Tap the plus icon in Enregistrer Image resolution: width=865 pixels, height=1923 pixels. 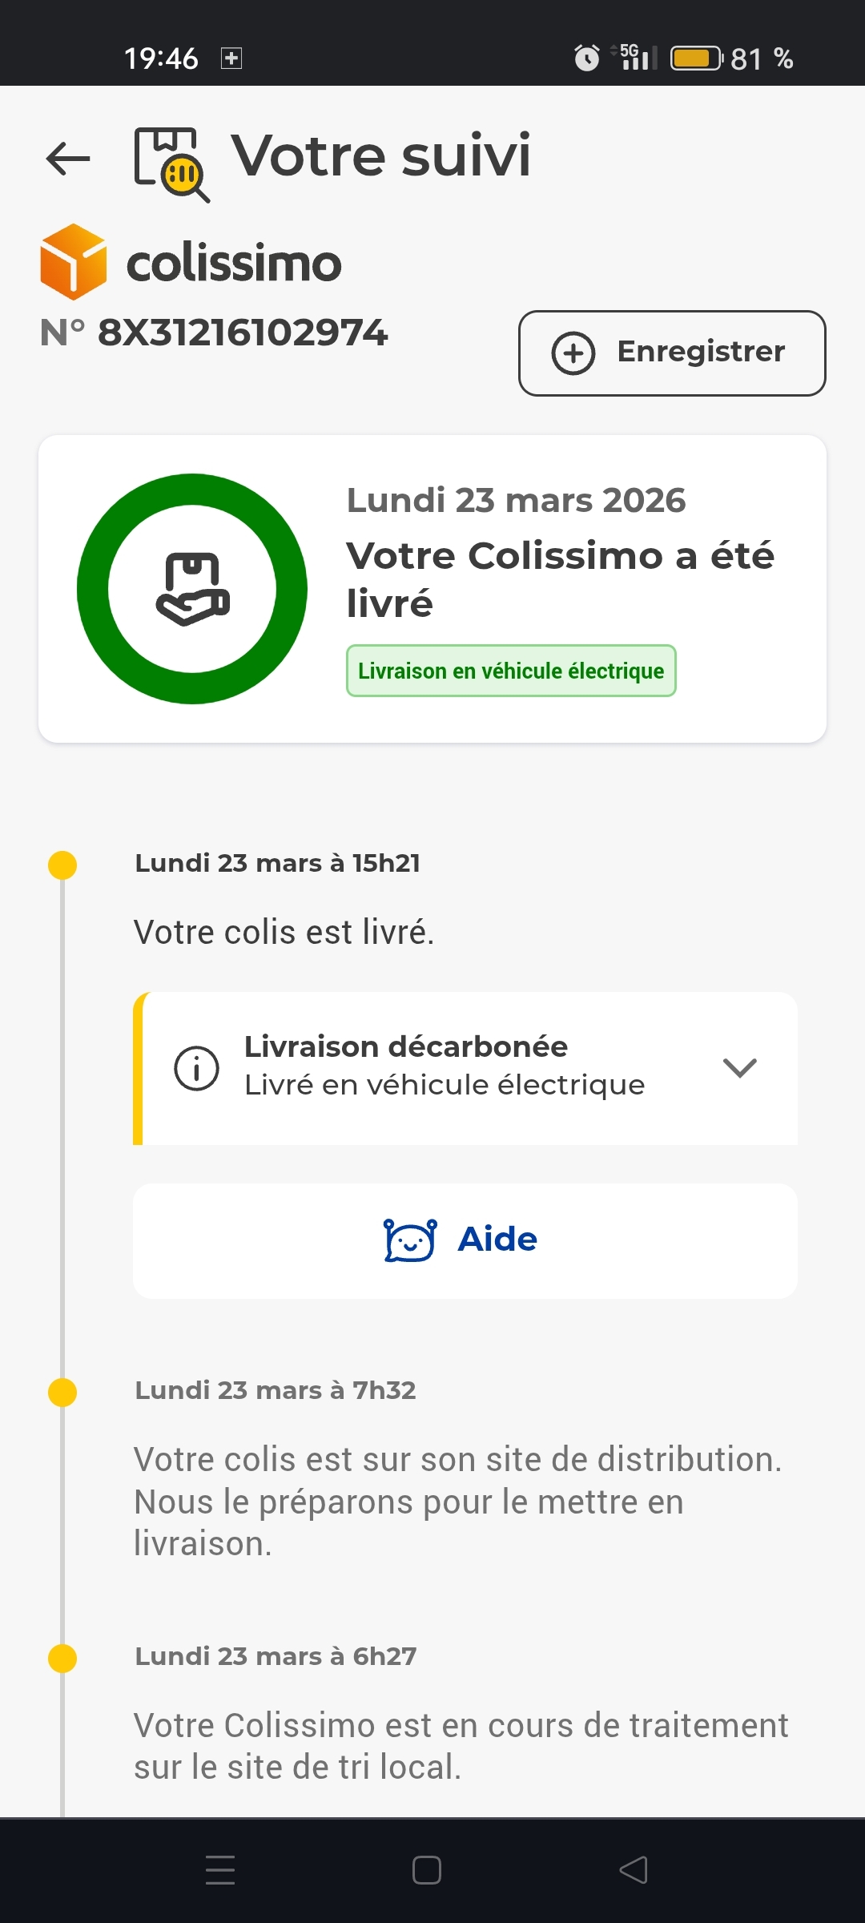573,353
